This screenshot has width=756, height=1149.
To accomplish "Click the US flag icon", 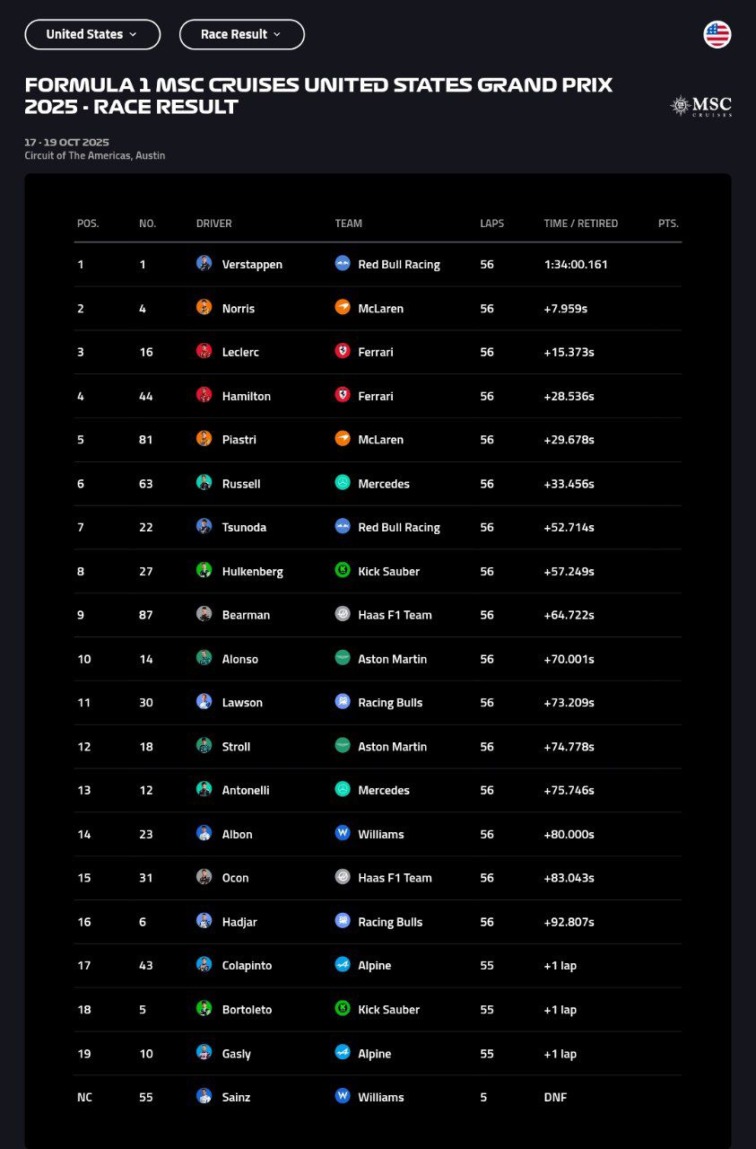I will [717, 35].
